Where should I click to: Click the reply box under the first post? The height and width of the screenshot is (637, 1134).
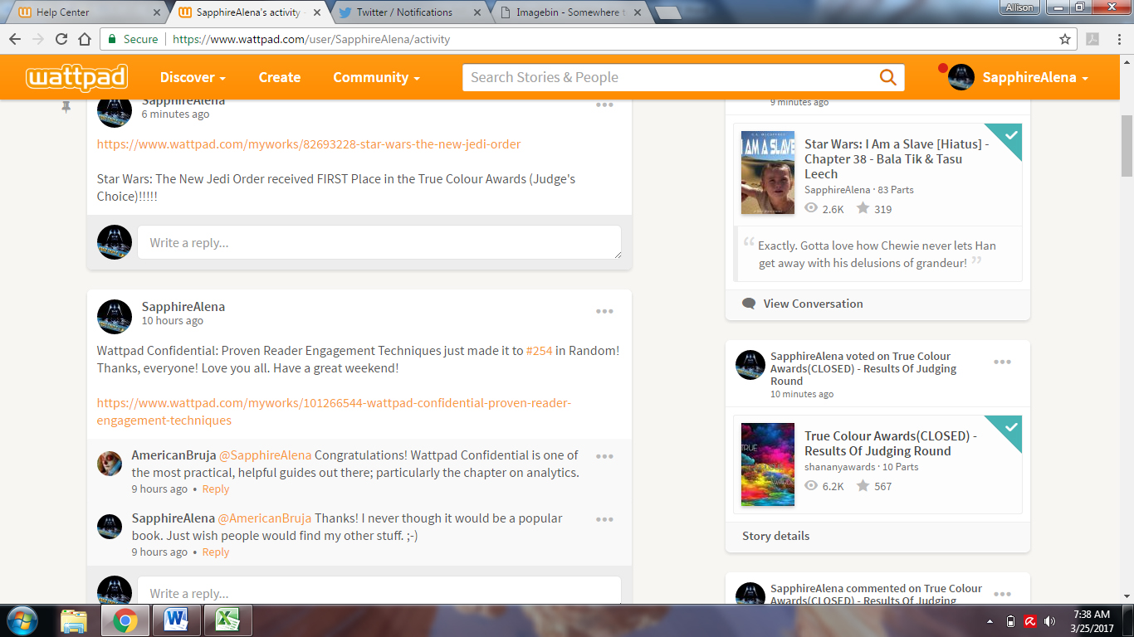379,242
